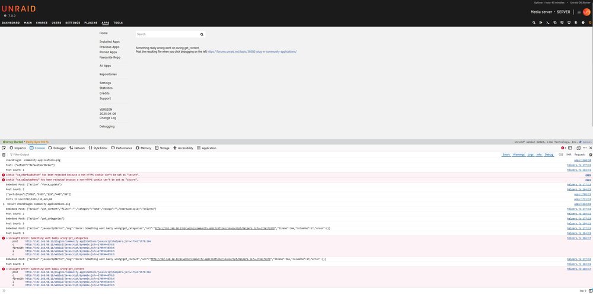Click the magnifier button in Apps search
This screenshot has height=301, width=593.
pyautogui.click(x=202, y=34)
